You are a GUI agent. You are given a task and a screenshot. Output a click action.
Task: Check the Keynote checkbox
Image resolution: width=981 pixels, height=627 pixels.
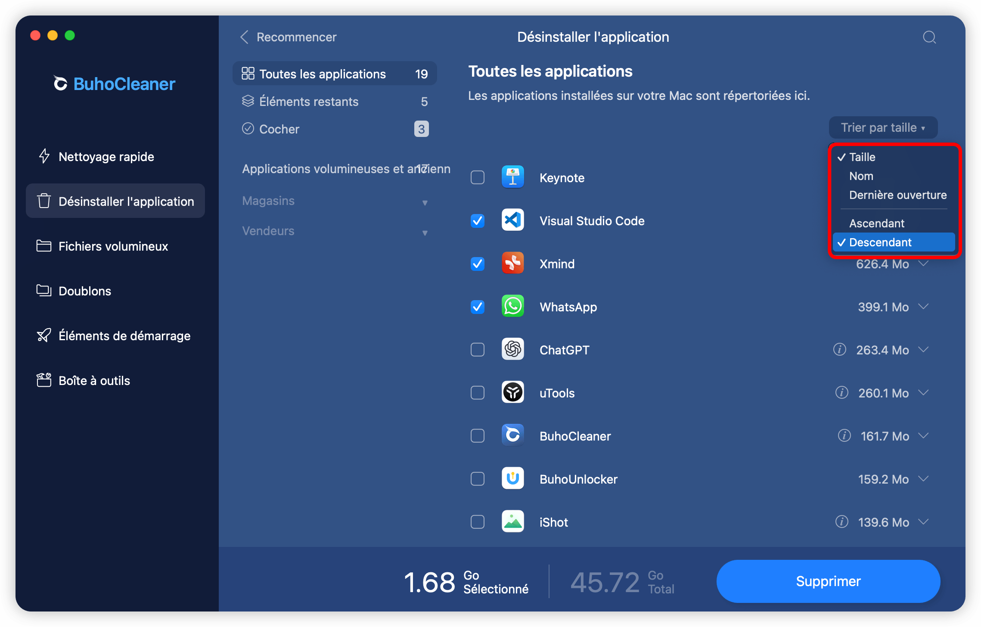(478, 177)
